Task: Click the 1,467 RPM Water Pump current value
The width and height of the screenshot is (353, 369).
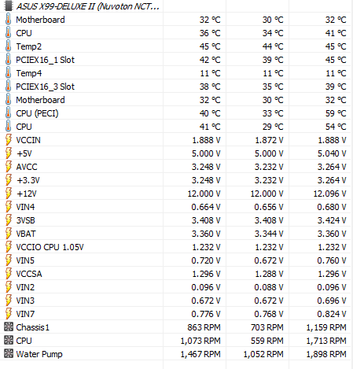Action: click(200, 354)
